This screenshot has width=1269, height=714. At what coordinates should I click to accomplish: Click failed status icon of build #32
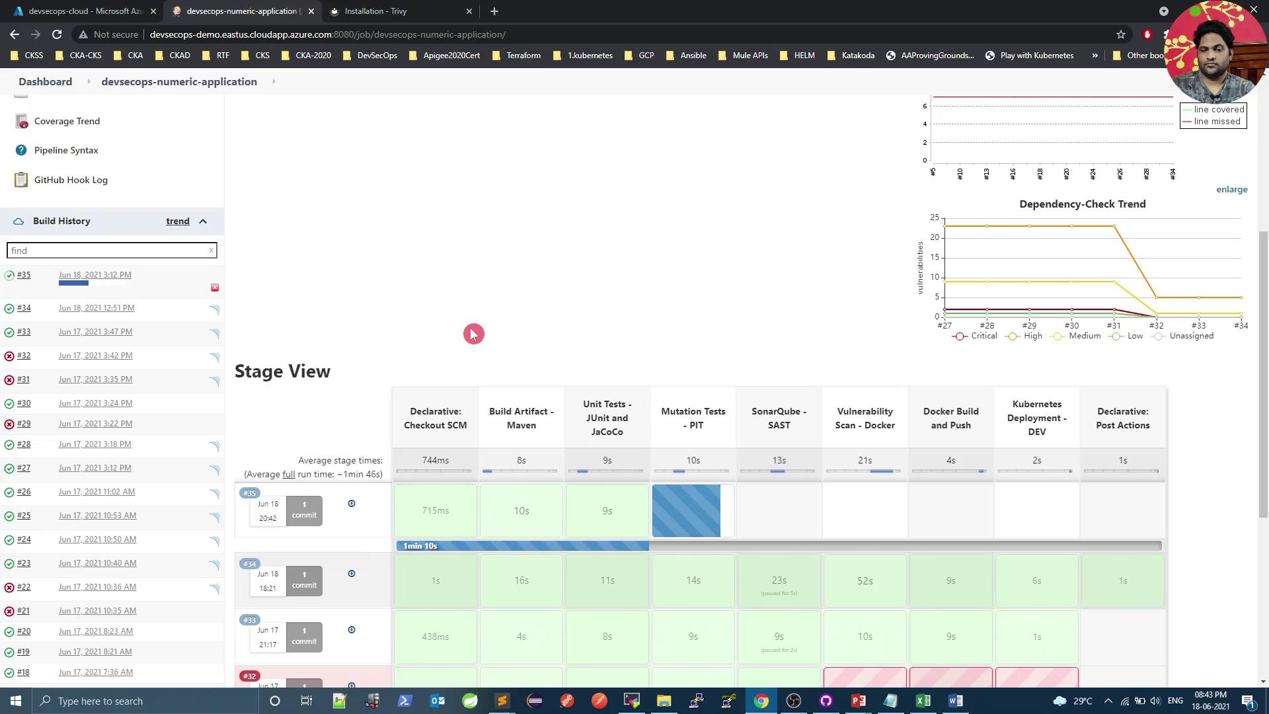pos(9,356)
